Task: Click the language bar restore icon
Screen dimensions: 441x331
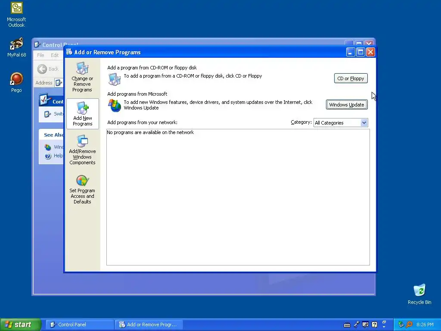Action: click(384, 322)
